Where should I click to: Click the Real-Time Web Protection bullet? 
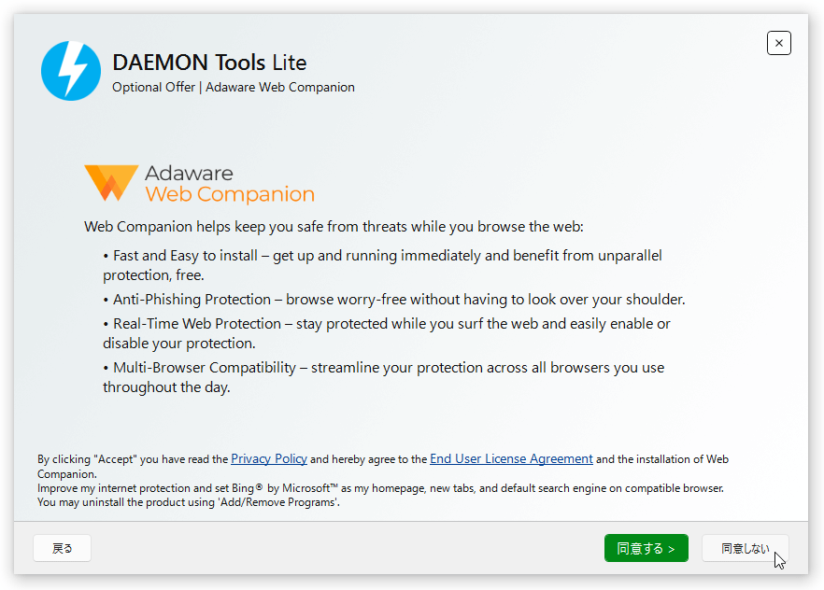tap(387, 333)
